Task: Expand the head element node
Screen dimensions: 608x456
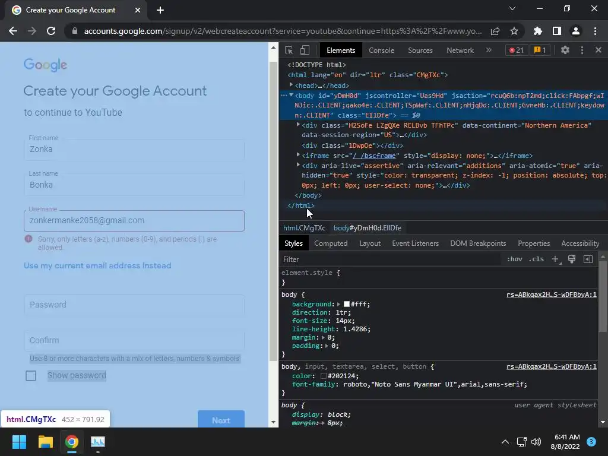Action: [291, 85]
